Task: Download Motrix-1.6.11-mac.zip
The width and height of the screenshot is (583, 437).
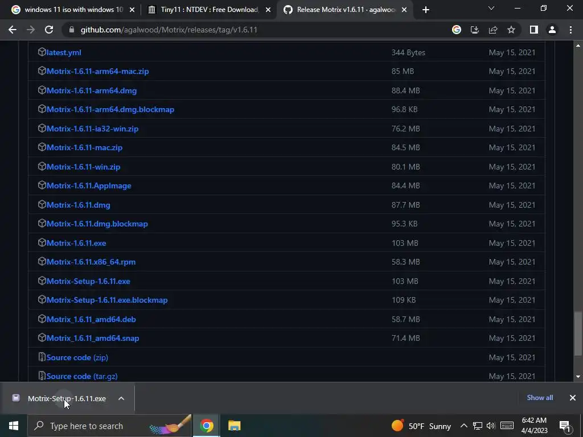Action: tap(84, 147)
